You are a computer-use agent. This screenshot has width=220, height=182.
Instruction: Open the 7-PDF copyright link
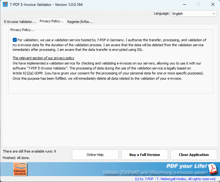[176, 179]
